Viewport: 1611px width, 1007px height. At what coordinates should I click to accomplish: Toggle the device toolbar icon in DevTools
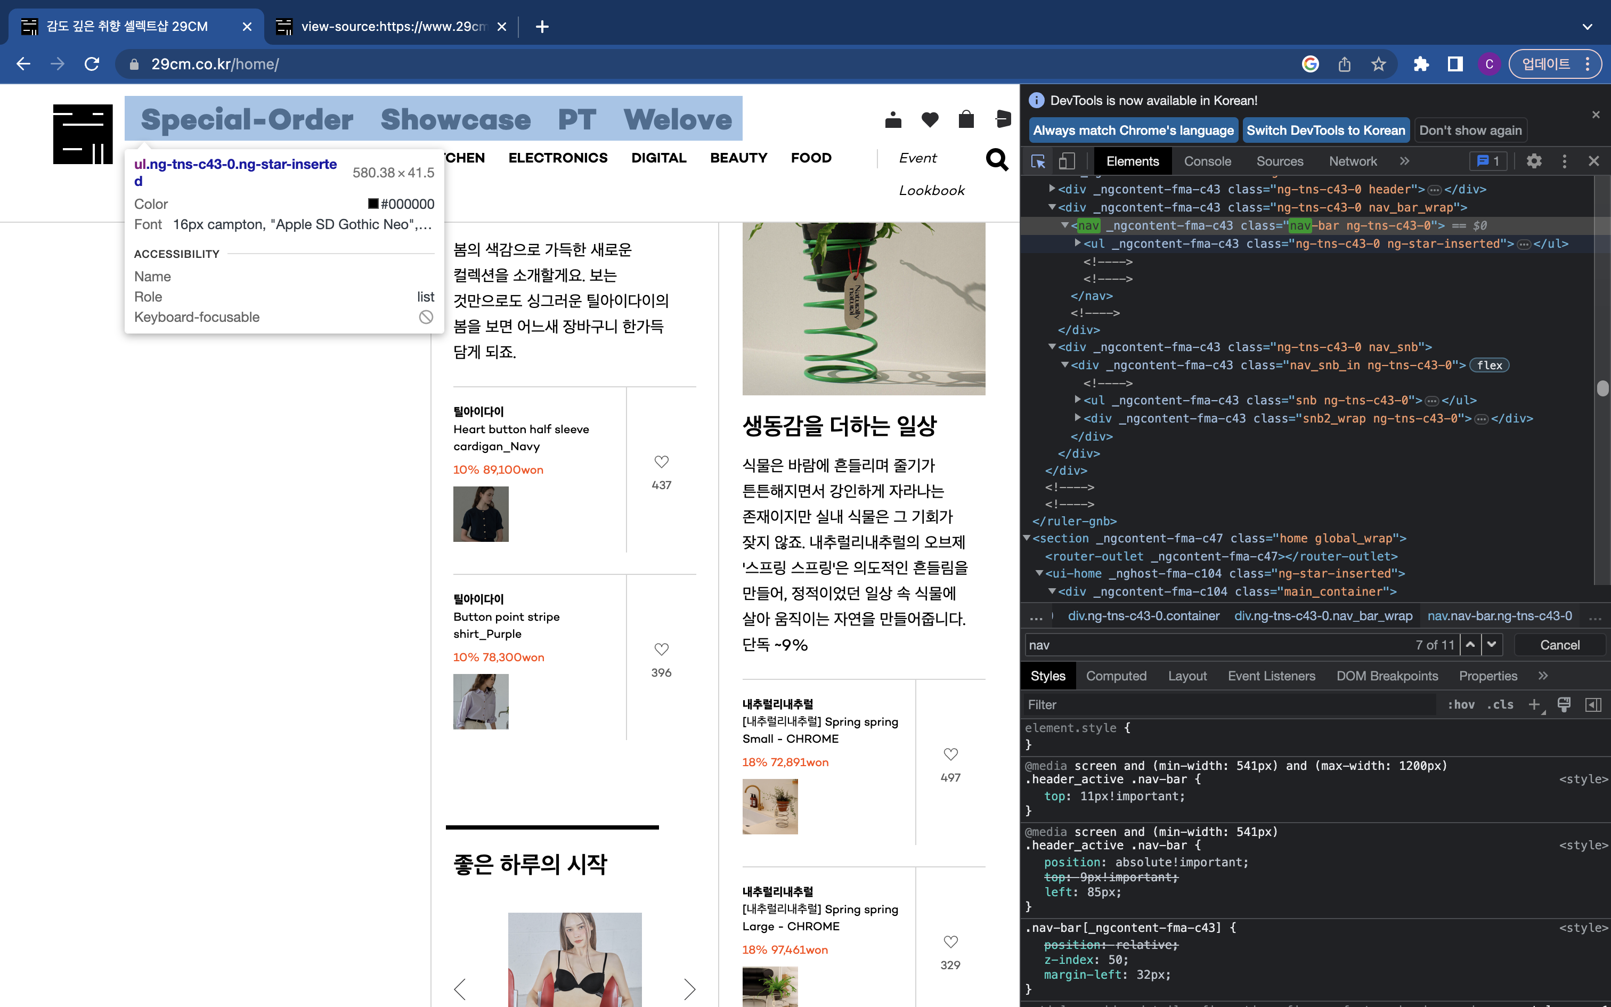click(x=1067, y=161)
